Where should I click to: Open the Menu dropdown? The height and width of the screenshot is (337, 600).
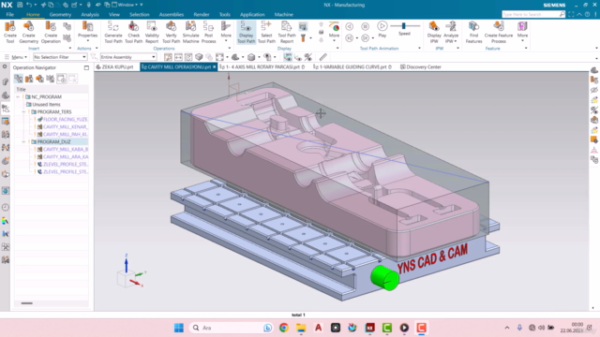[x=16, y=57]
